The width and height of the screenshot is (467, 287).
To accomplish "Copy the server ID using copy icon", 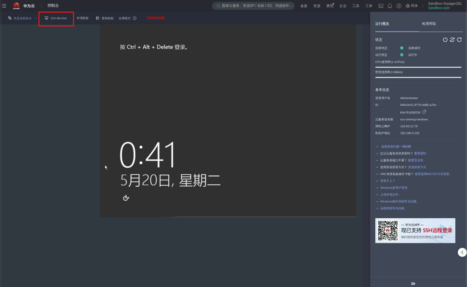I will click(x=424, y=112).
